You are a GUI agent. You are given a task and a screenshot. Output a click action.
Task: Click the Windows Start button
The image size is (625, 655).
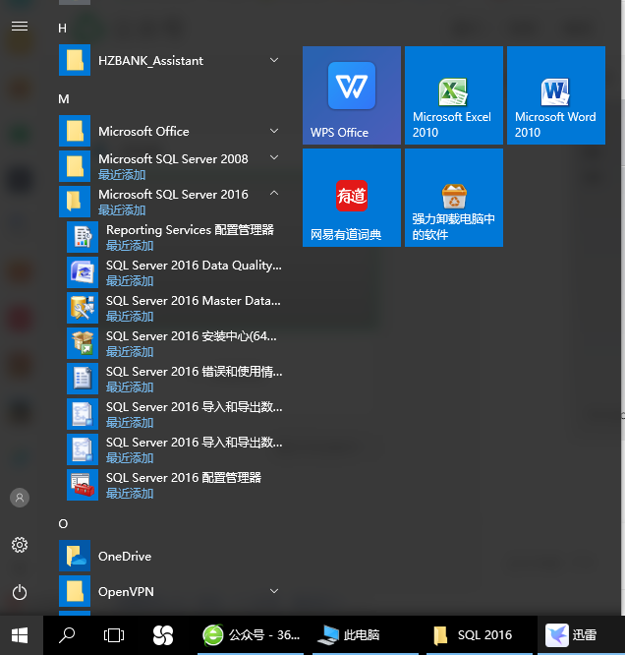(20, 635)
